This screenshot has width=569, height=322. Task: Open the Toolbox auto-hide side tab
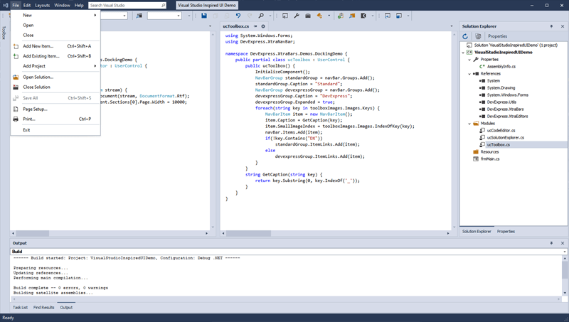[x=4, y=33]
